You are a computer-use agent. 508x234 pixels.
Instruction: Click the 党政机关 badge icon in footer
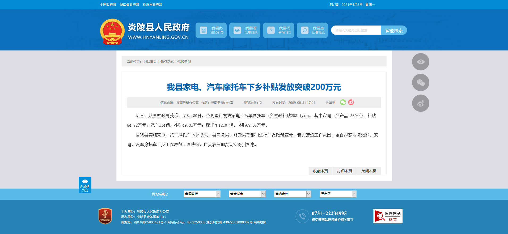[x=105, y=216]
